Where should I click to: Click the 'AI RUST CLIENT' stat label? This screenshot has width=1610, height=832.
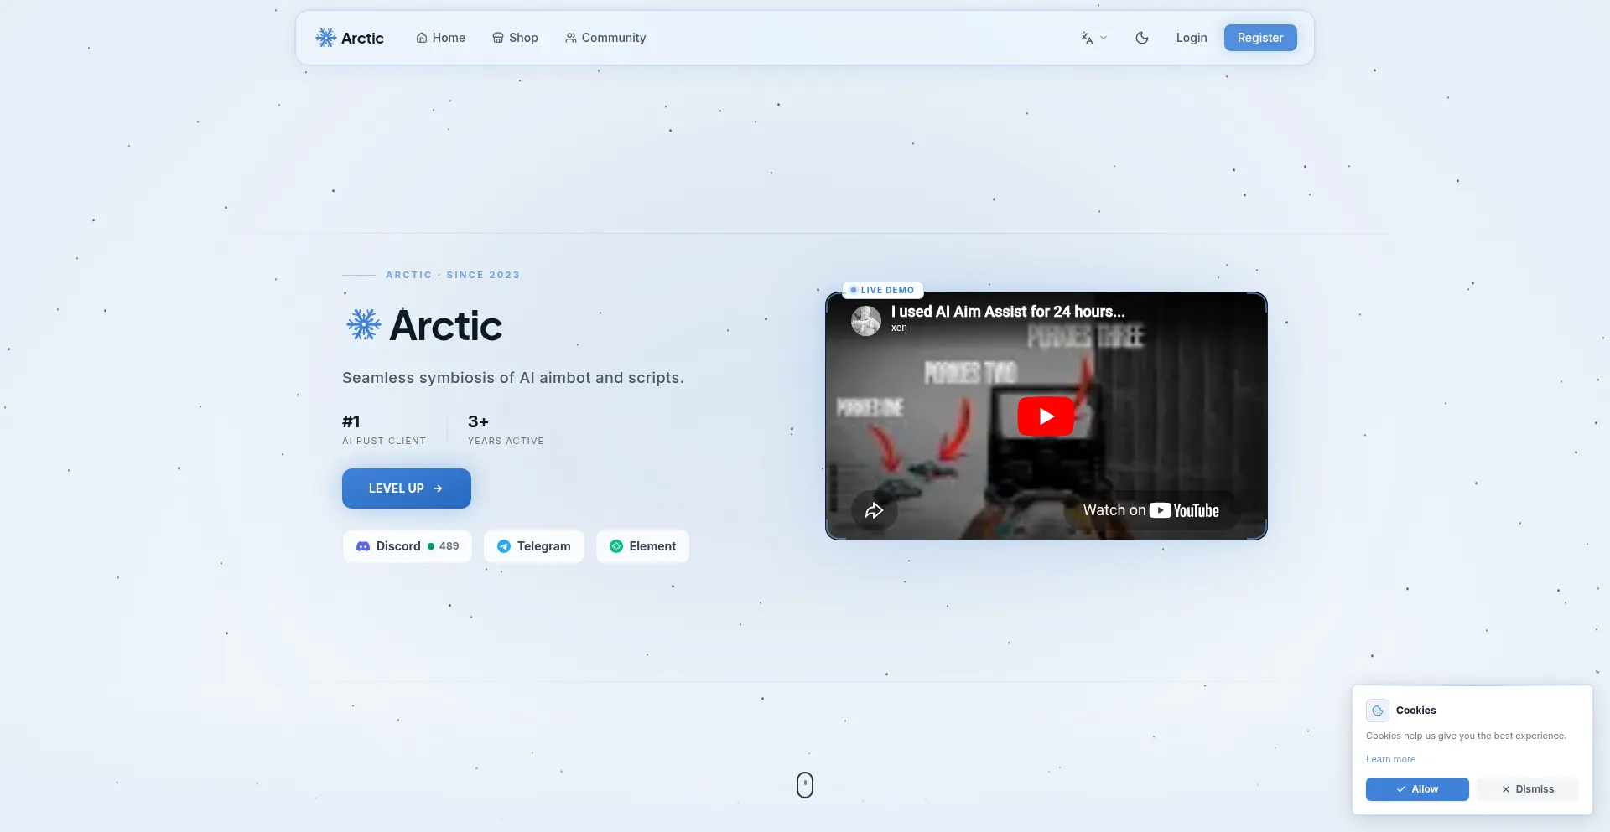coord(384,441)
